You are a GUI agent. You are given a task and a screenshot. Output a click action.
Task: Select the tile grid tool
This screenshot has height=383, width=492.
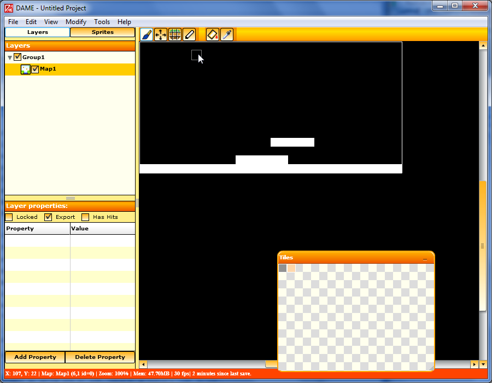175,34
